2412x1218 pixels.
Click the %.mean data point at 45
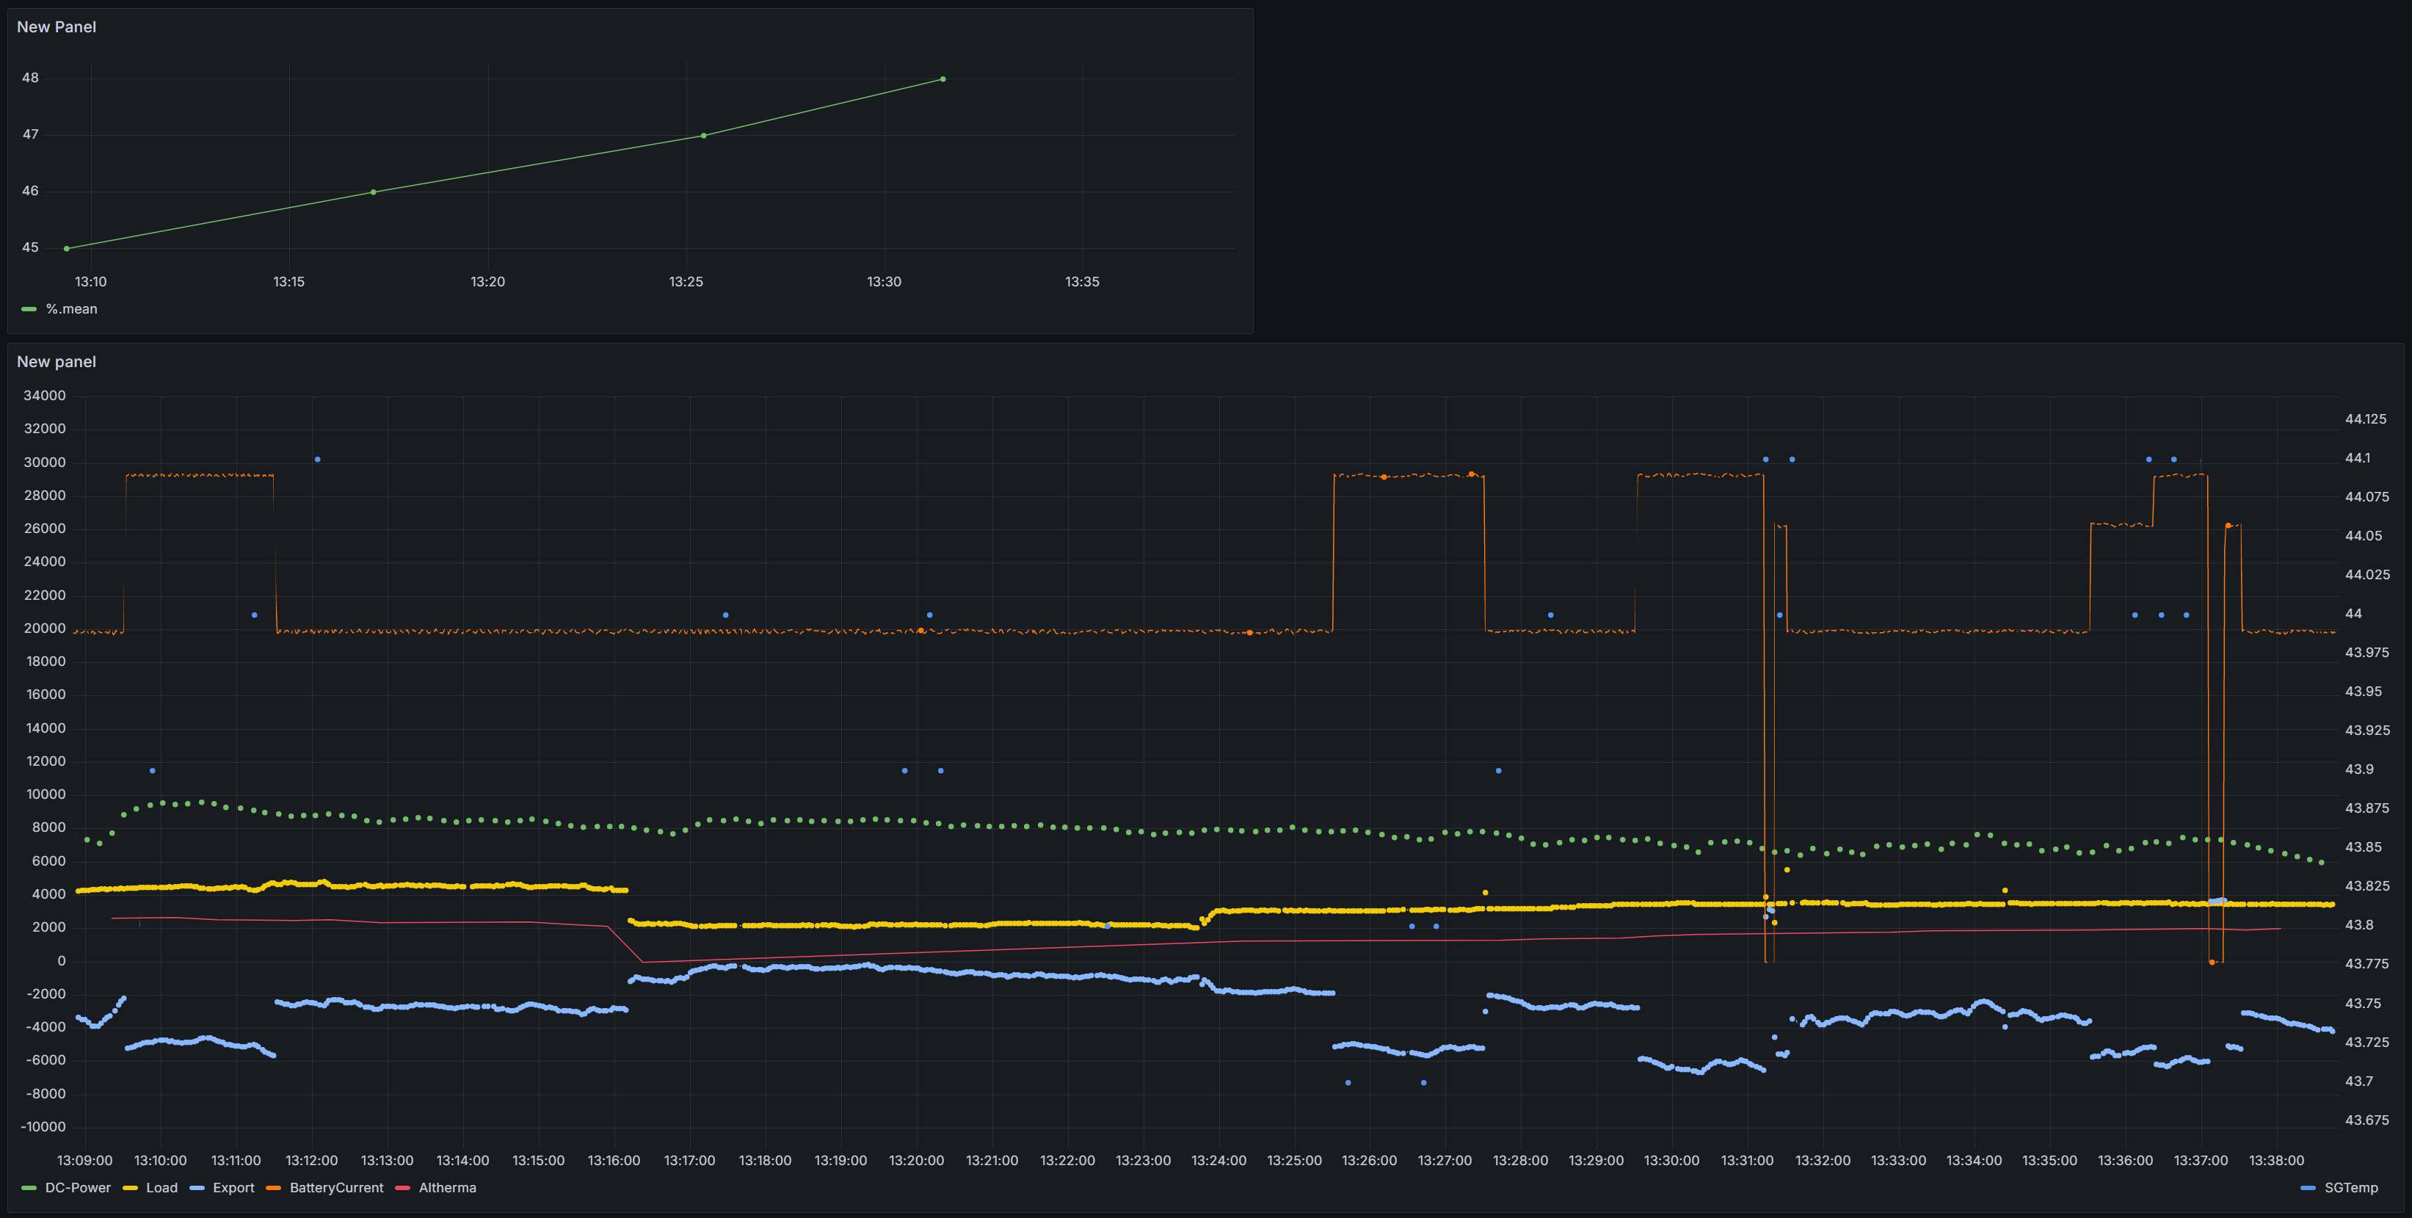click(x=67, y=248)
